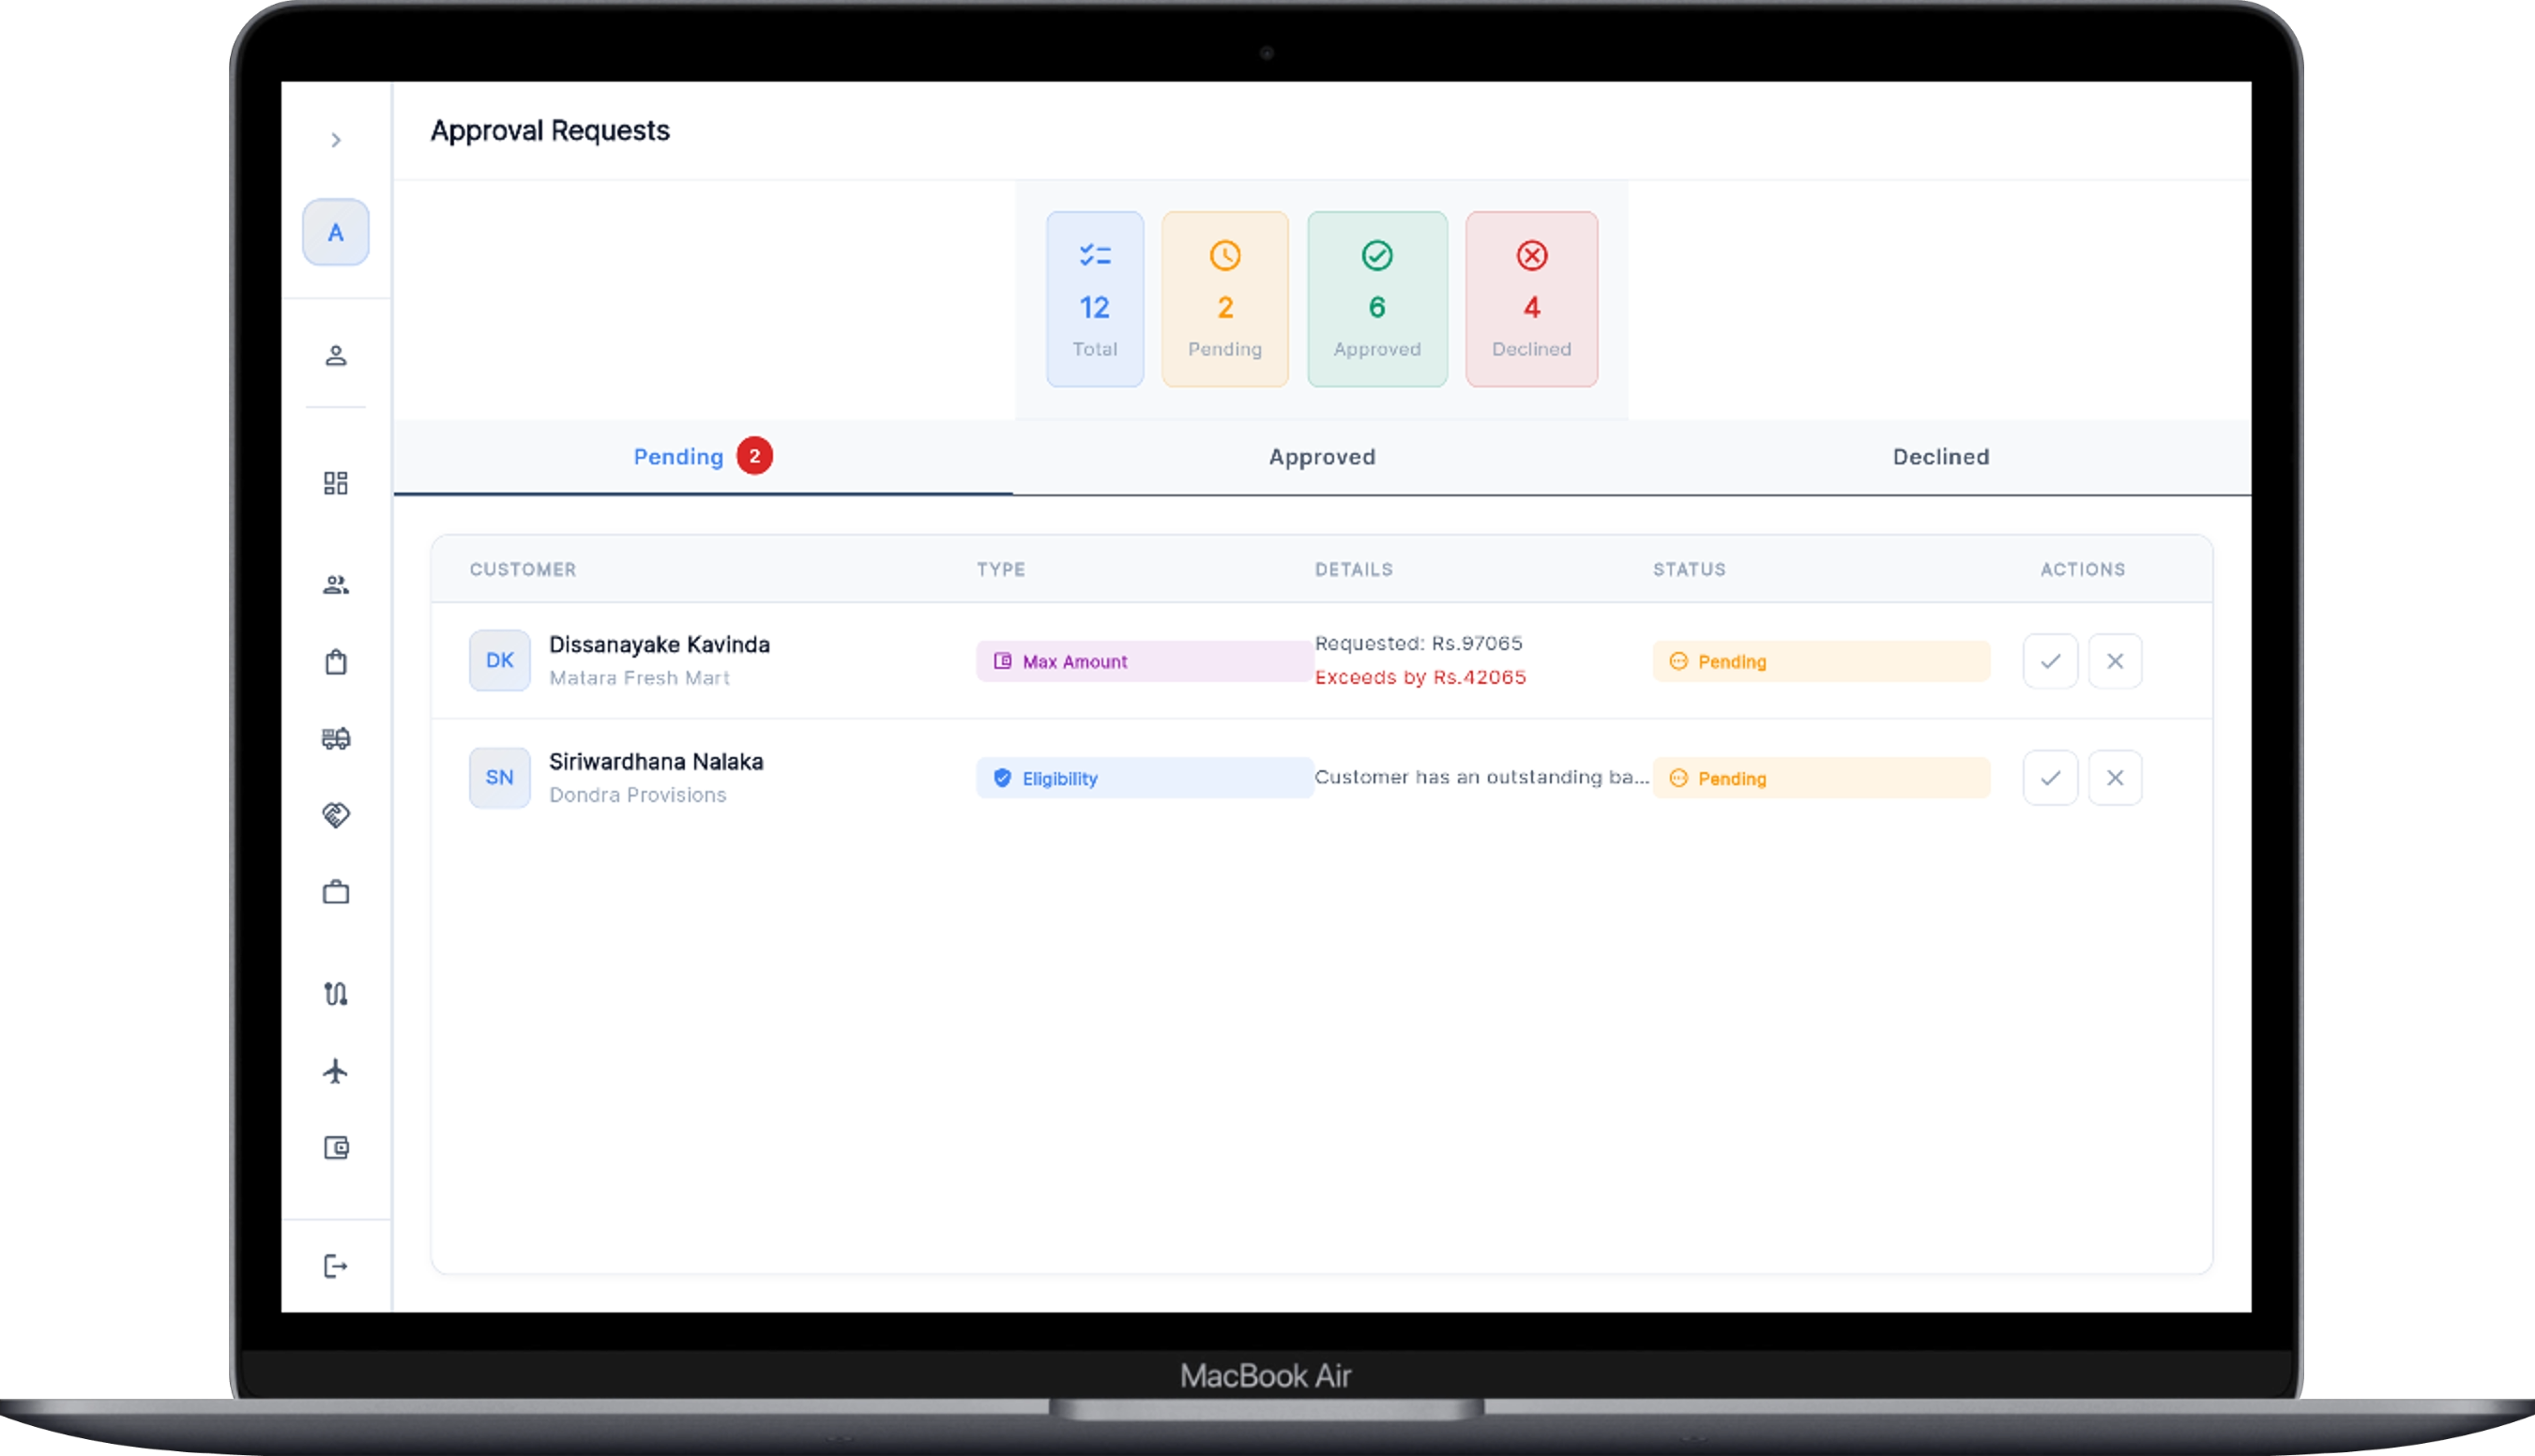The height and width of the screenshot is (1456, 2535).
Task: Open the delivery truck icon
Action: (x=336, y=738)
